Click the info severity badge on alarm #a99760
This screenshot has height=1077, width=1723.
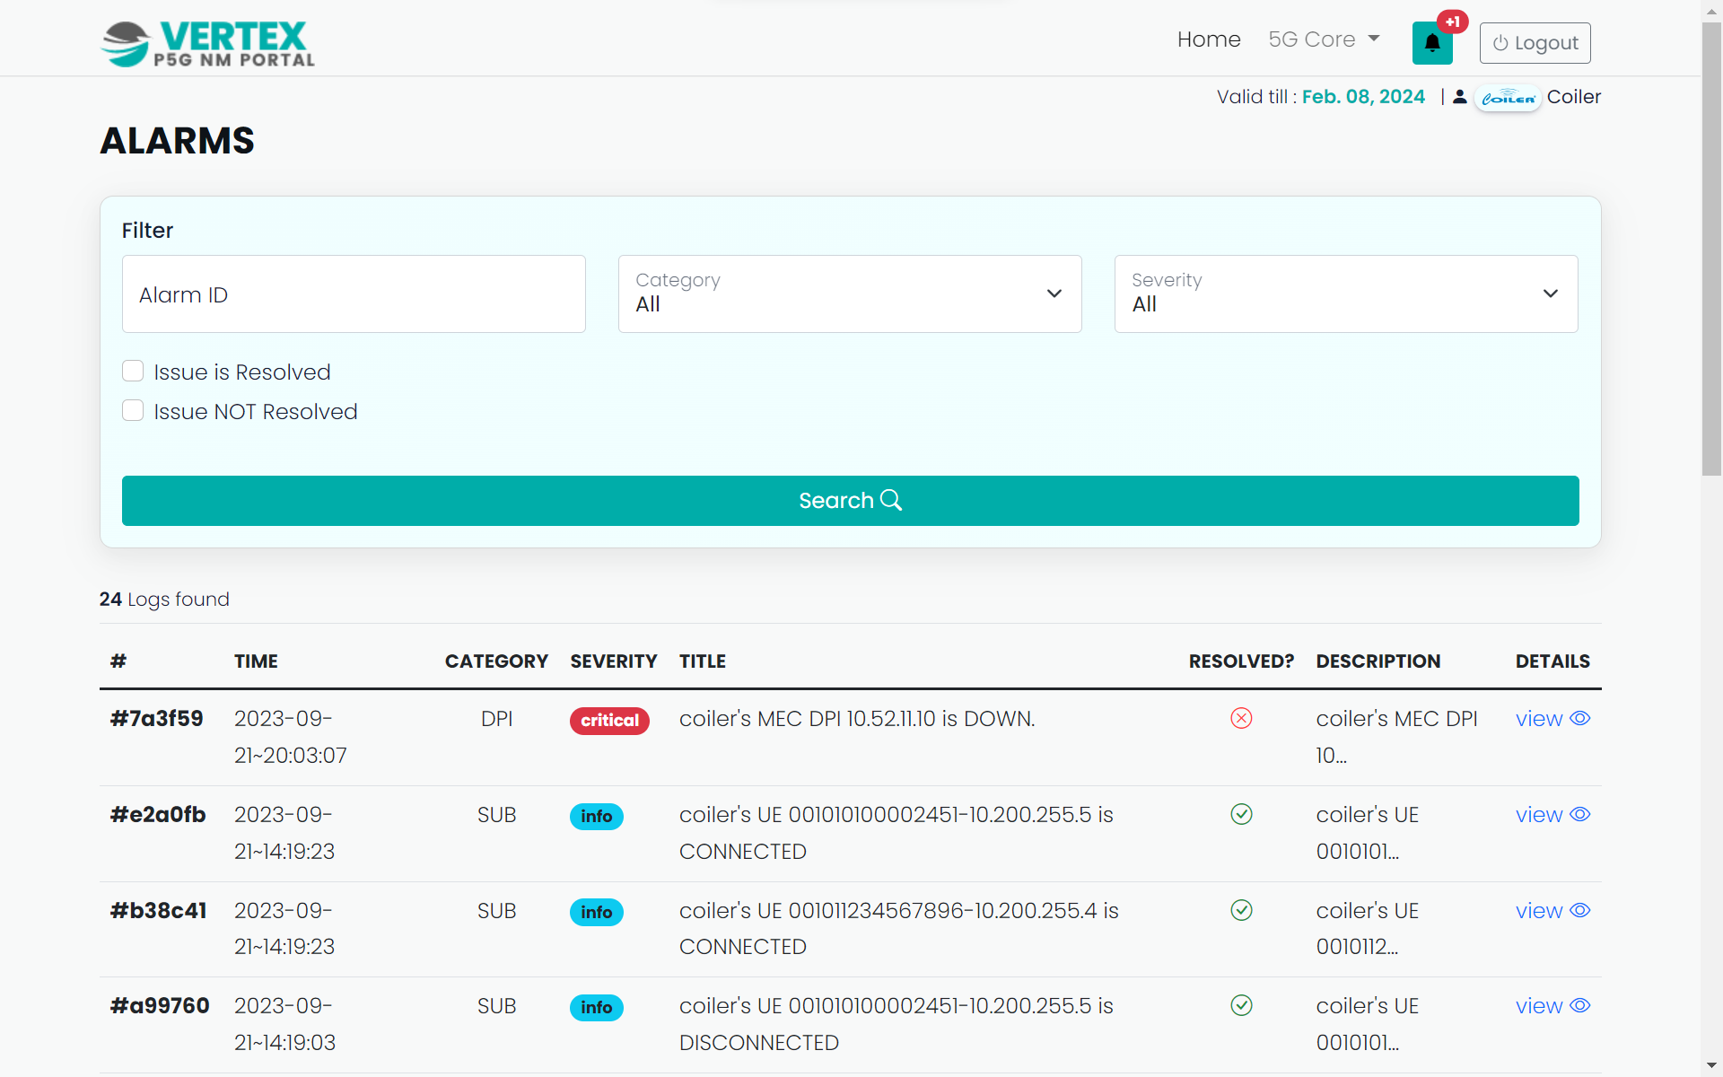[x=596, y=1007]
